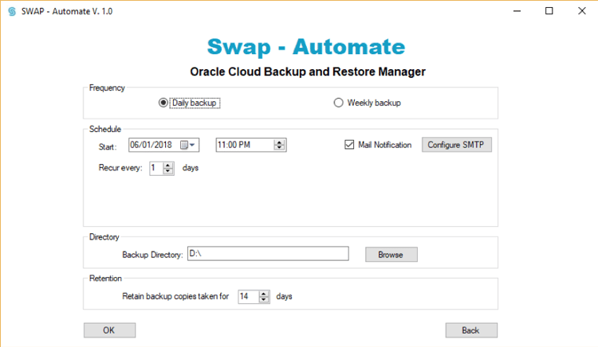Decrease retention days with down arrow
The height and width of the screenshot is (347, 598).
(264, 299)
